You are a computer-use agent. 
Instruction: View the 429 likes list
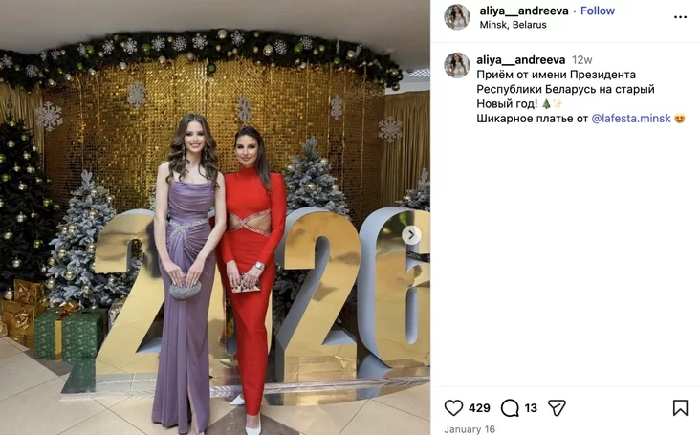479,408
